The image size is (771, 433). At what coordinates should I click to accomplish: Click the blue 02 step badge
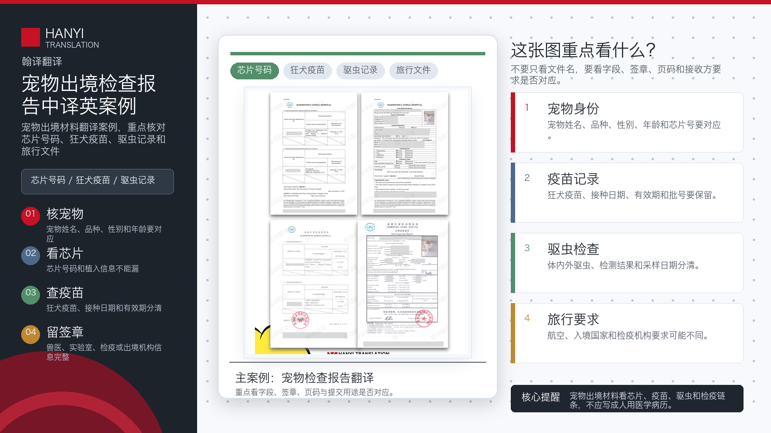point(30,255)
